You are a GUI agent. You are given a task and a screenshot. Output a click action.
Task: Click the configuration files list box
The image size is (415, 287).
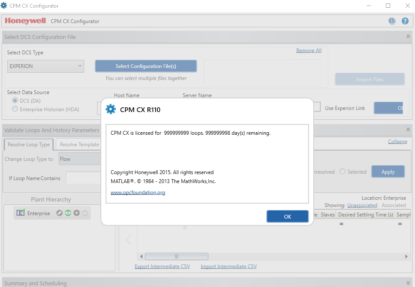click(x=262, y=73)
